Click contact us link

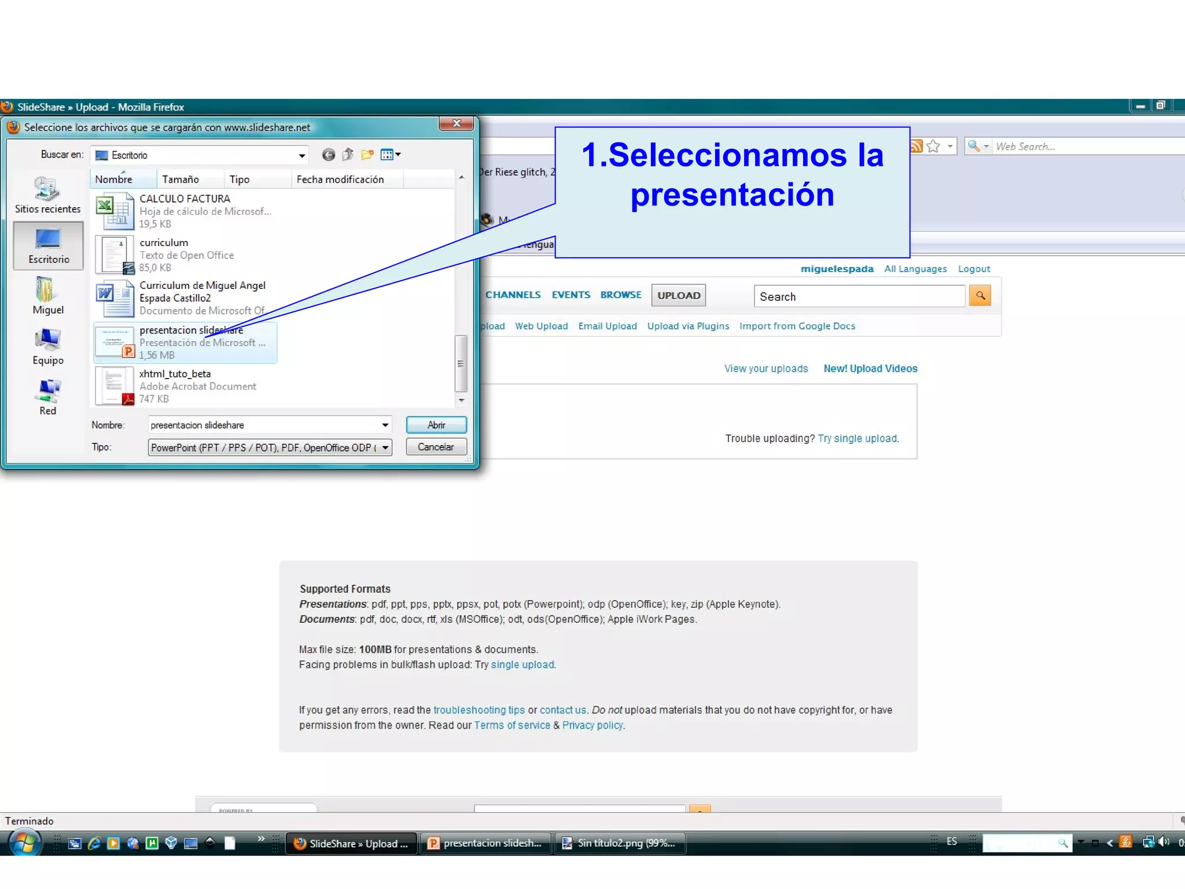563,710
